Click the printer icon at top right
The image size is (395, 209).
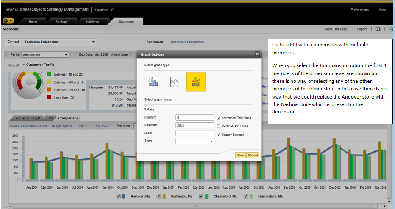(391, 29)
